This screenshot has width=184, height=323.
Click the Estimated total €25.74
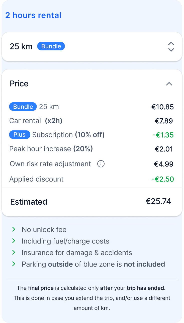pyautogui.click(x=158, y=201)
